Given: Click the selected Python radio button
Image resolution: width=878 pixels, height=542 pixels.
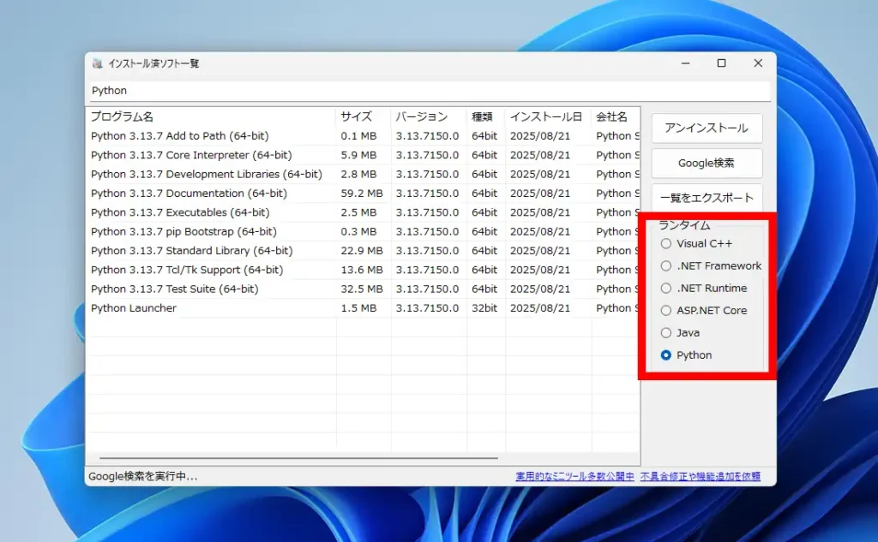Looking at the screenshot, I should tap(666, 354).
